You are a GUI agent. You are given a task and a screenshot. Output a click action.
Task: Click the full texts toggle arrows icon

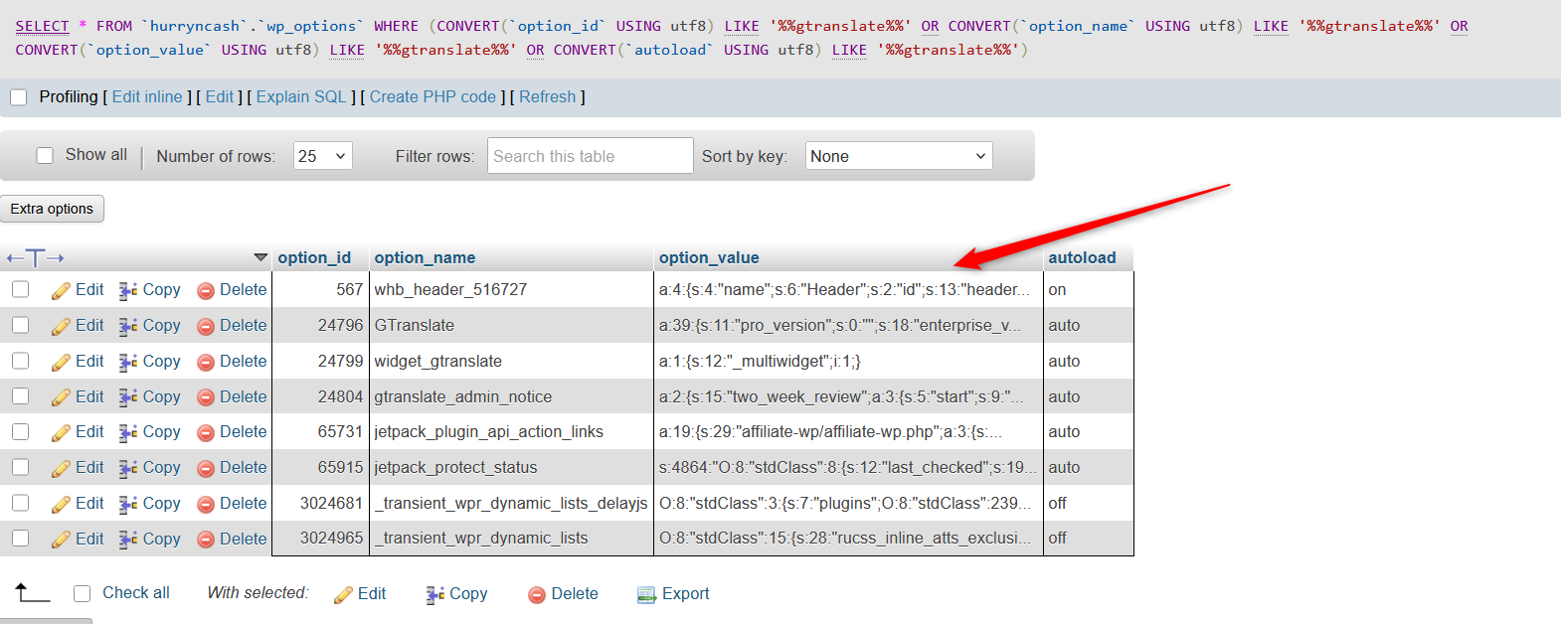[x=35, y=258]
